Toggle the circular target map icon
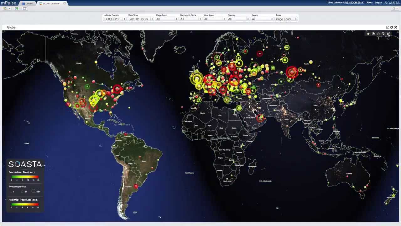The width and height of the screenshot is (401, 226). tap(373, 34)
